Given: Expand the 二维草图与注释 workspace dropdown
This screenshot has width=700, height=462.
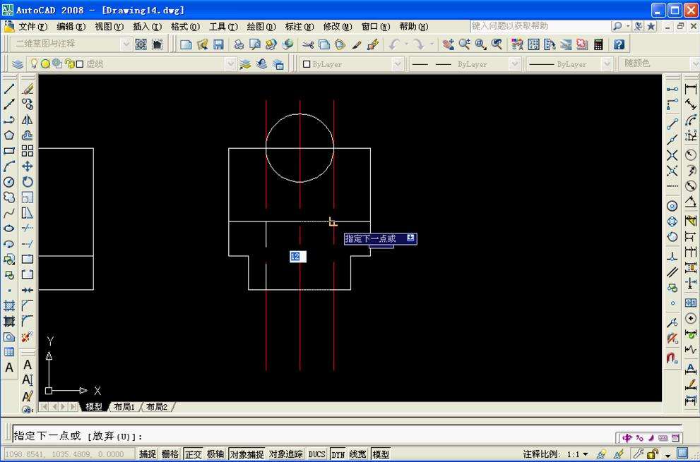Looking at the screenshot, I should pyautogui.click(x=126, y=44).
